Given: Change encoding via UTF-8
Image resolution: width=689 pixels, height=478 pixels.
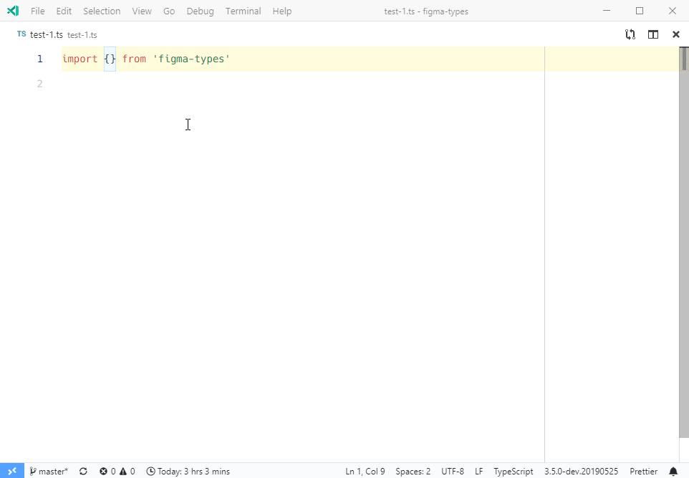Looking at the screenshot, I should [452, 471].
